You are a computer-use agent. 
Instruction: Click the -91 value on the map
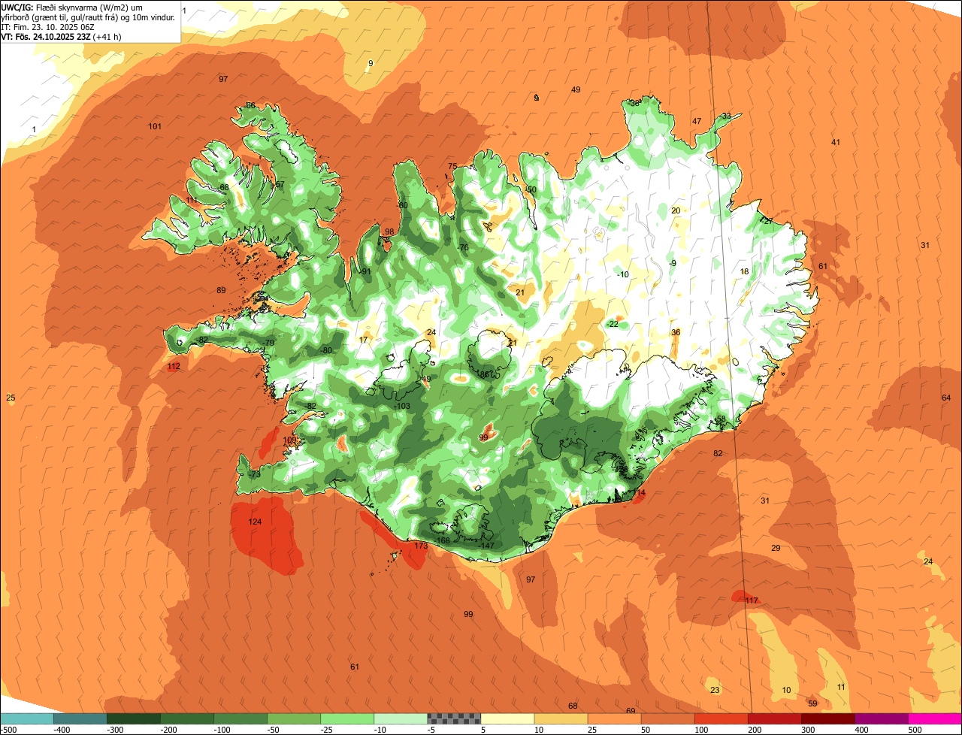pos(365,271)
